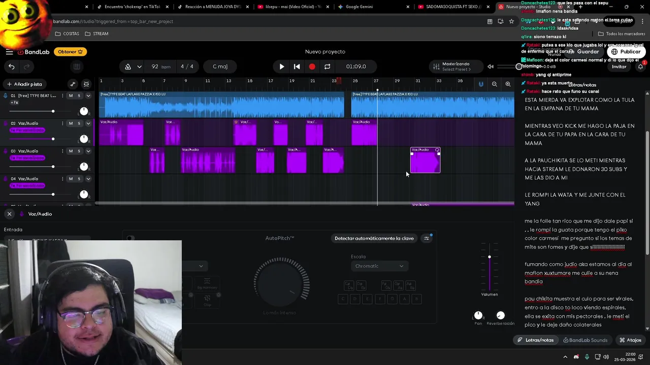
Task: Click the Publicar button
Action: click(x=626, y=52)
